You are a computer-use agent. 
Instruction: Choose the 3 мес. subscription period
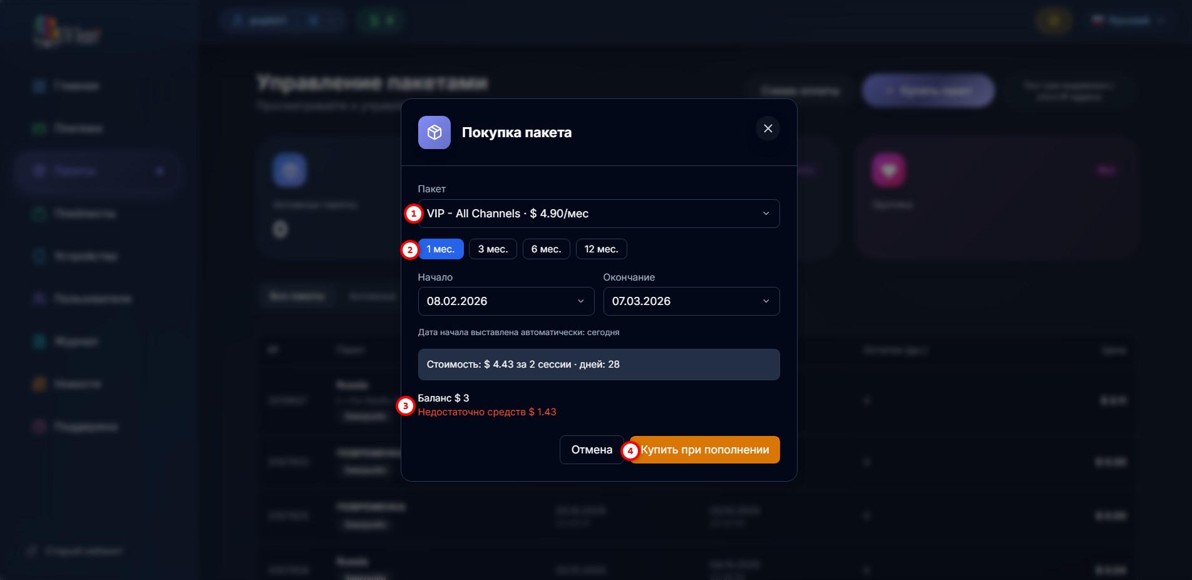click(x=493, y=249)
